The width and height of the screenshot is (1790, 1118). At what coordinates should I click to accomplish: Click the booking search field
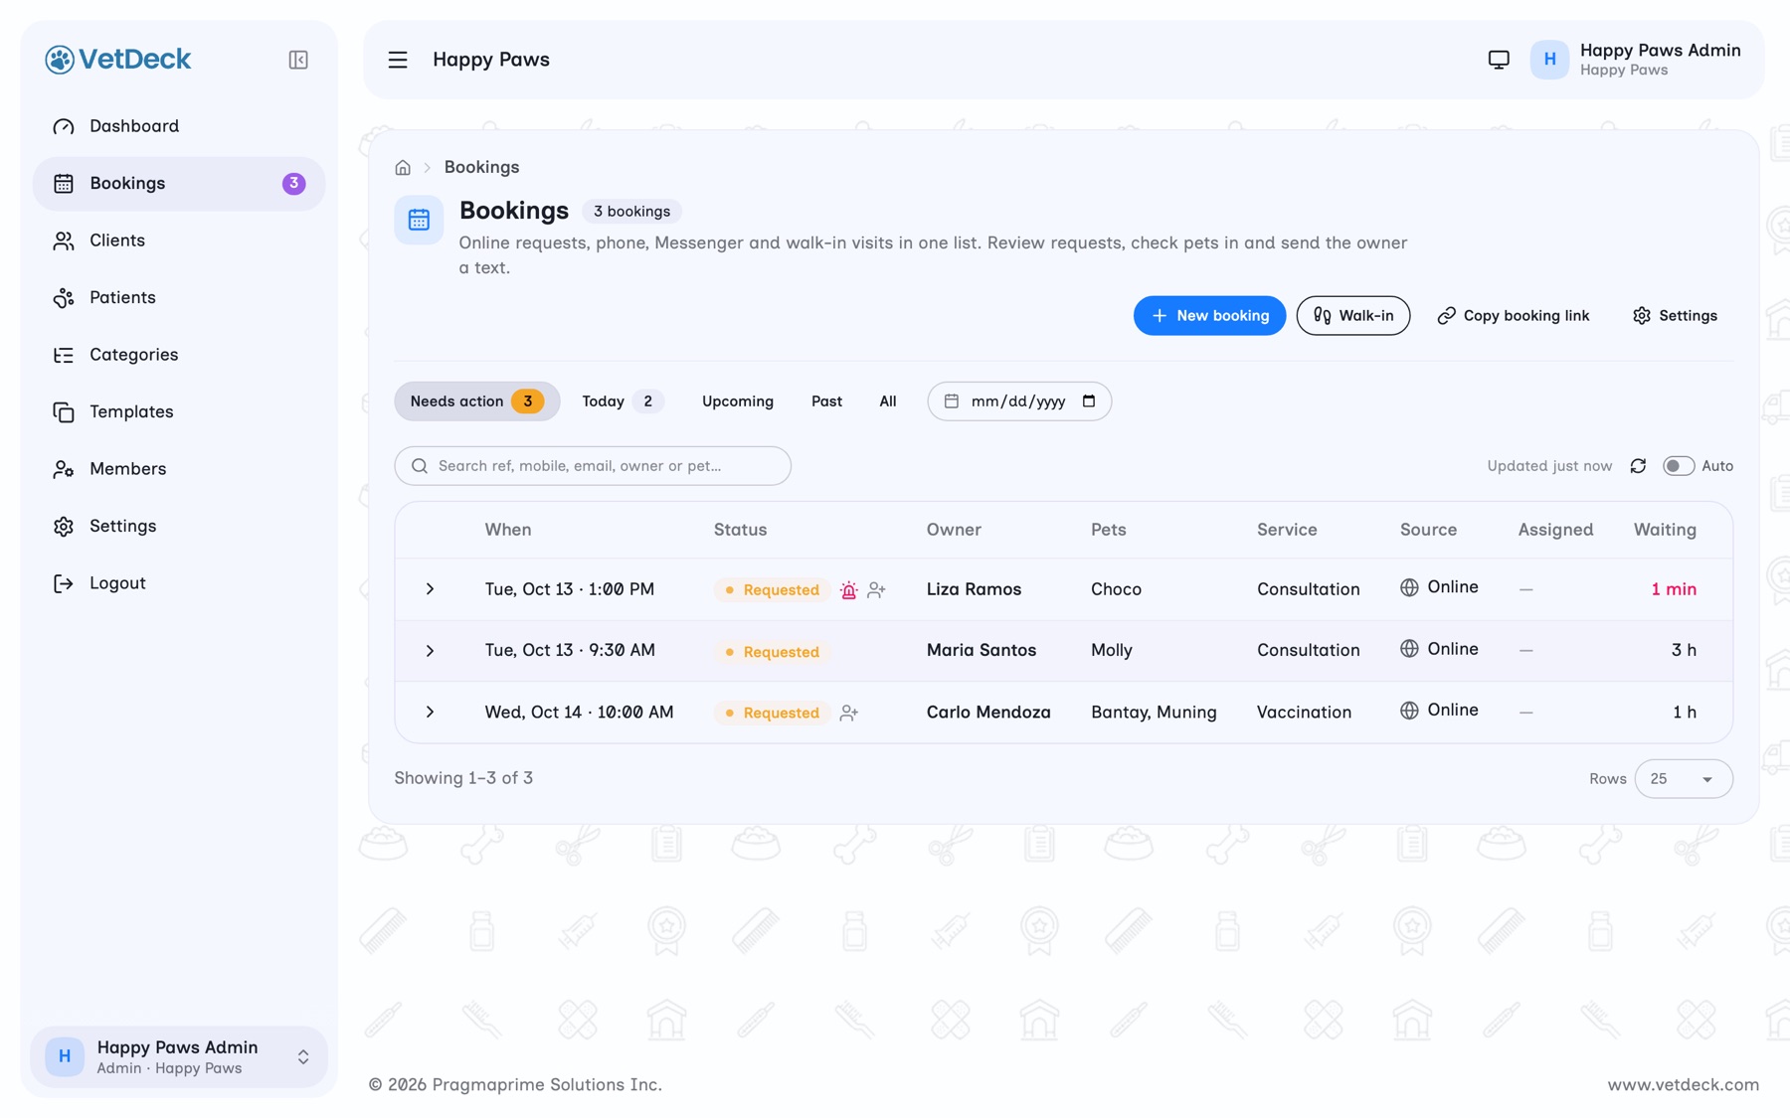tap(593, 466)
